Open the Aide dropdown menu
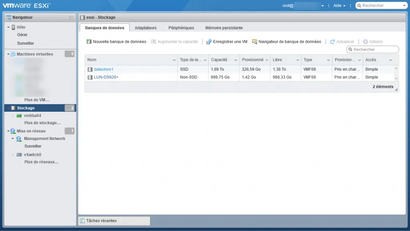Viewport: 410px width, 231px height. pos(340,6)
